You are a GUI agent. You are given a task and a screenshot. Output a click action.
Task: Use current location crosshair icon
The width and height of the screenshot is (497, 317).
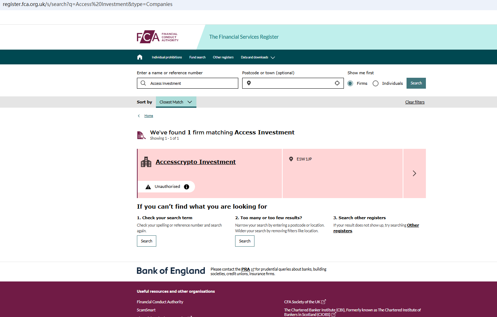tap(337, 83)
